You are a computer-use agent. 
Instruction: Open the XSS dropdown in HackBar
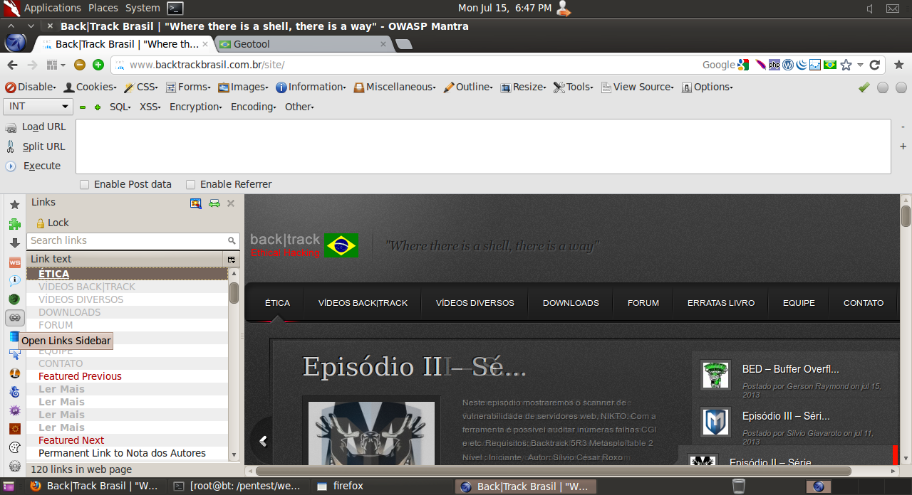150,107
